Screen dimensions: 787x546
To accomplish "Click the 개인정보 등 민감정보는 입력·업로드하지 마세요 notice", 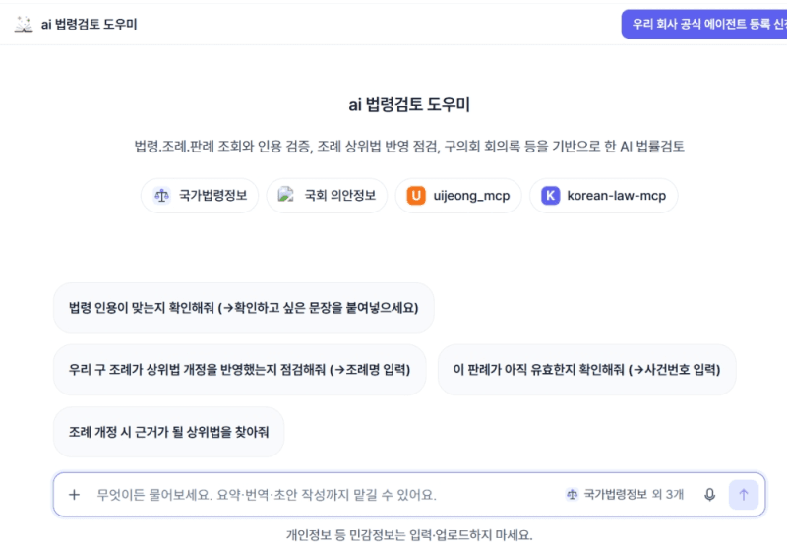I will coord(409,535).
